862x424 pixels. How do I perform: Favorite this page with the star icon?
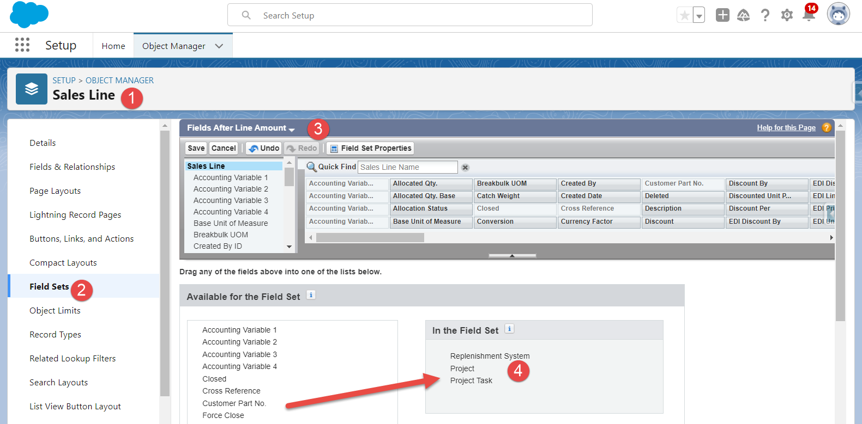coord(684,15)
